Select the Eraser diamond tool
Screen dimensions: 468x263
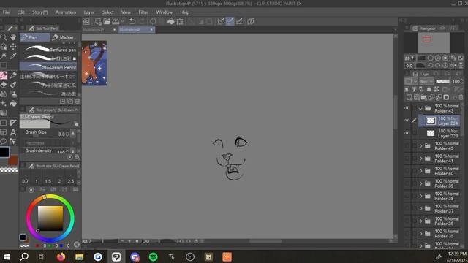click(4, 85)
